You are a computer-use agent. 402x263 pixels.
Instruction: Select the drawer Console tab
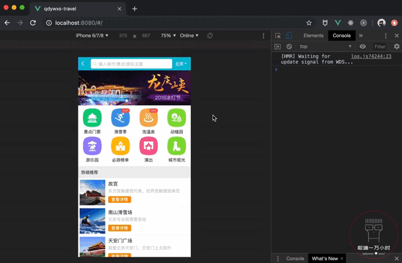click(295, 259)
